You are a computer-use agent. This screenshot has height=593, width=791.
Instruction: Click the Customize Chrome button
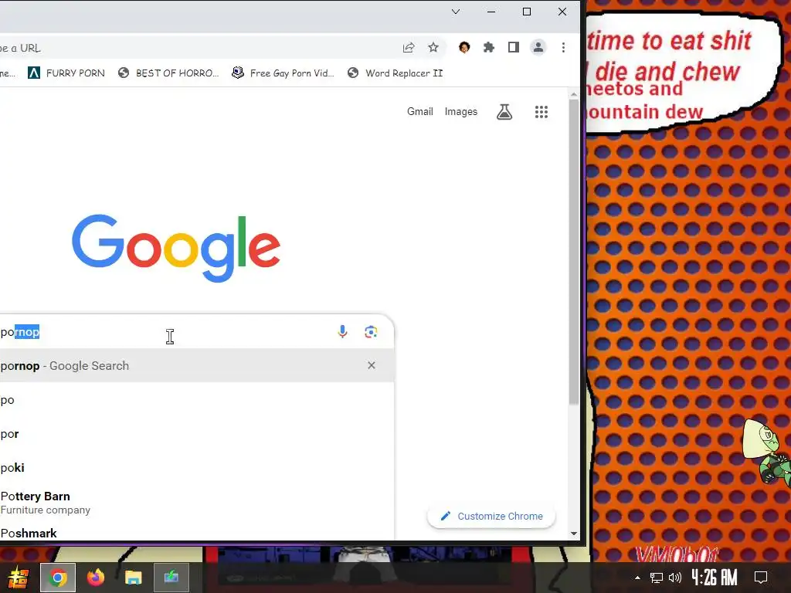(491, 516)
